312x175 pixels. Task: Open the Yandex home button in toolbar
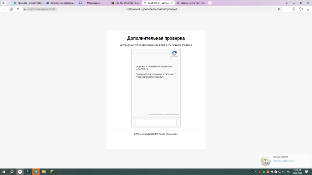coord(11,9)
